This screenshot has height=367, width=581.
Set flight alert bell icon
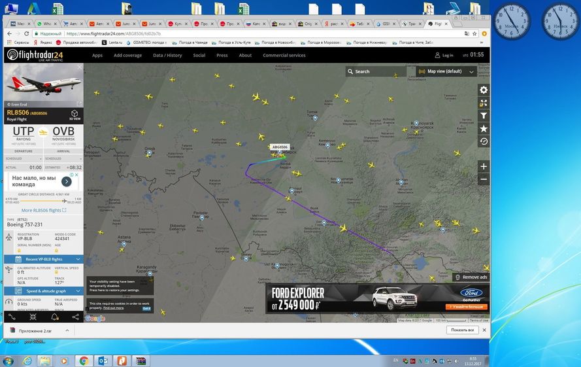point(54,317)
